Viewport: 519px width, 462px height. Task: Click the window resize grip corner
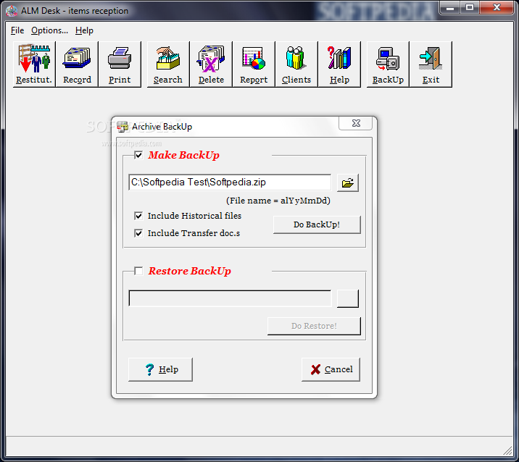click(507, 450)
